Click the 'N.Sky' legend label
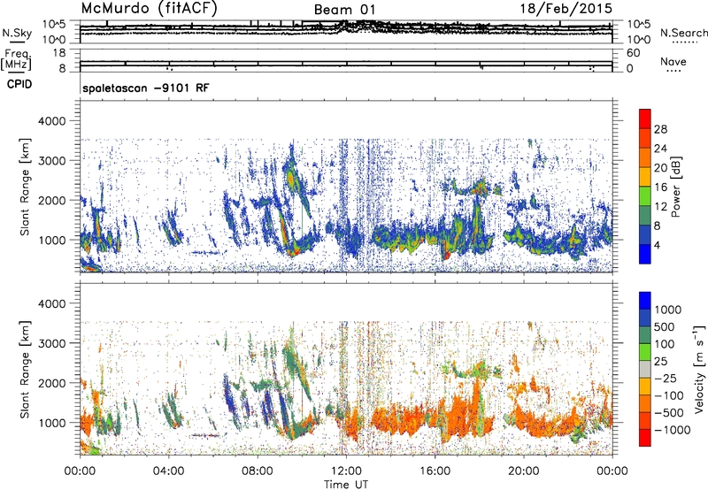Screen dimensions: 708x490 [x=17, y=33]
